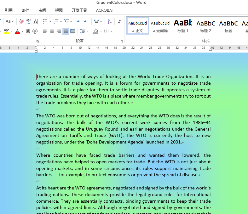This screenshot has width=248, height=214.
Task: Click "Doha Development Agenda" text
Action: (x=115, y=142)
